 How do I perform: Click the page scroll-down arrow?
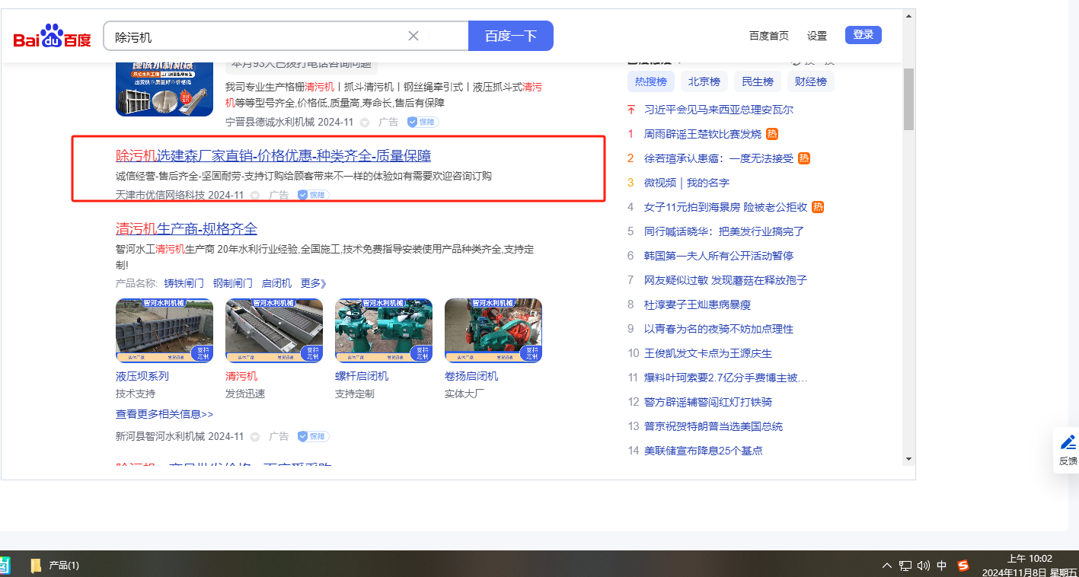click(908, 459)
